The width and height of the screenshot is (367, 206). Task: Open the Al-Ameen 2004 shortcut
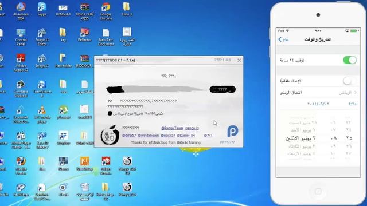coord(21,11)
